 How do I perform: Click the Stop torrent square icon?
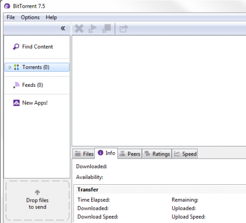(107, 29)
